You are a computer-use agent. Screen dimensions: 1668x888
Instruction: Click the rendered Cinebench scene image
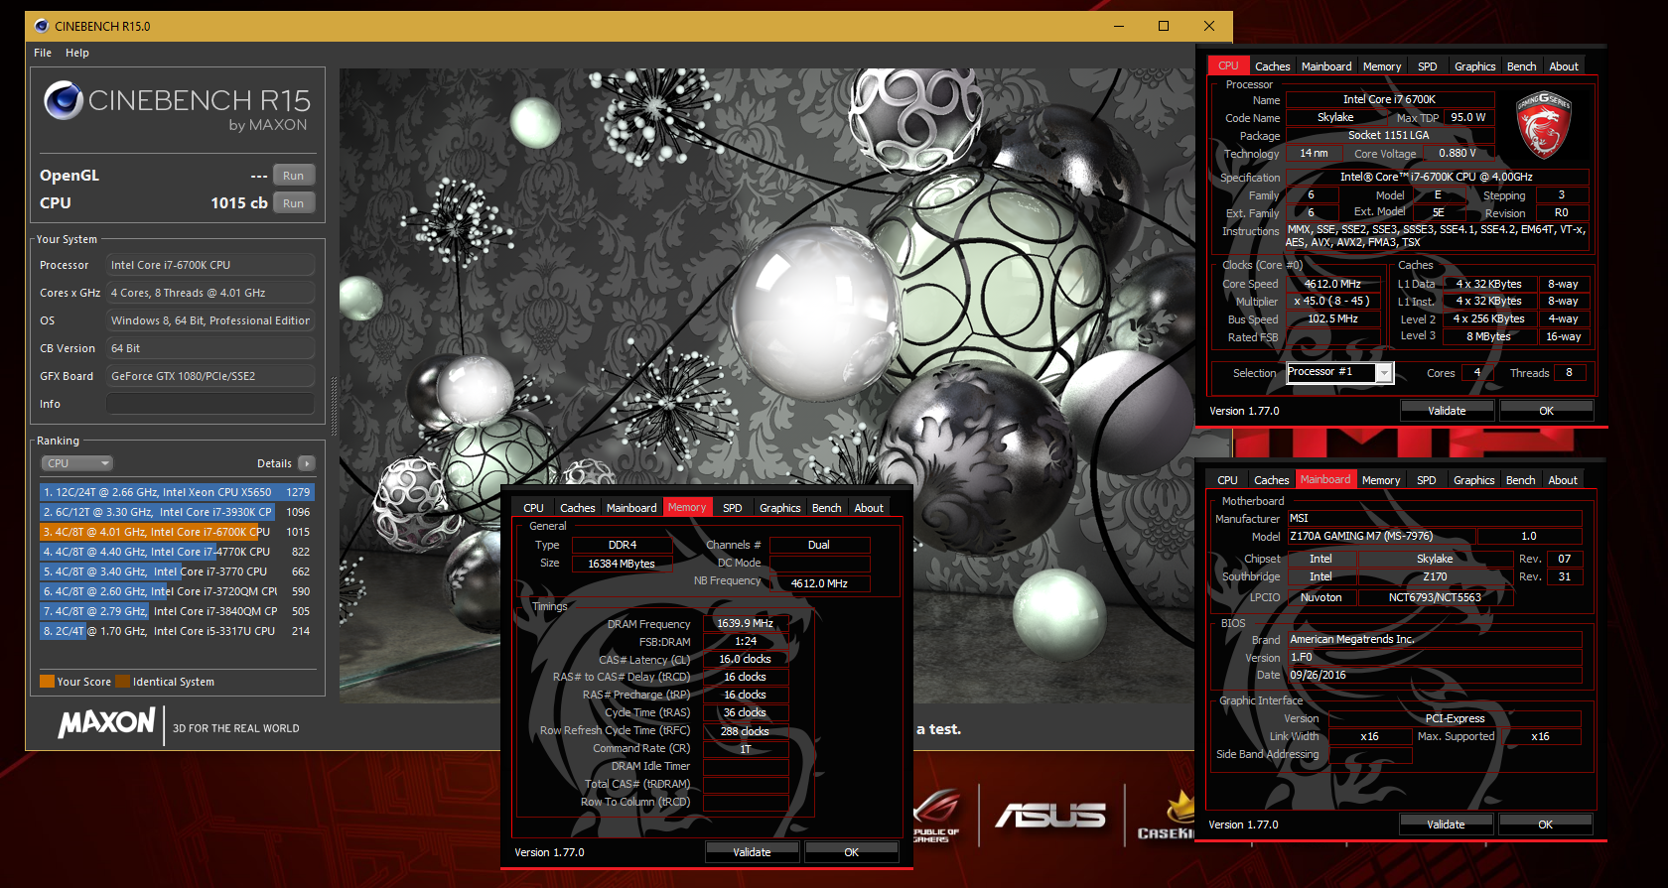click(x=766, y=386)
